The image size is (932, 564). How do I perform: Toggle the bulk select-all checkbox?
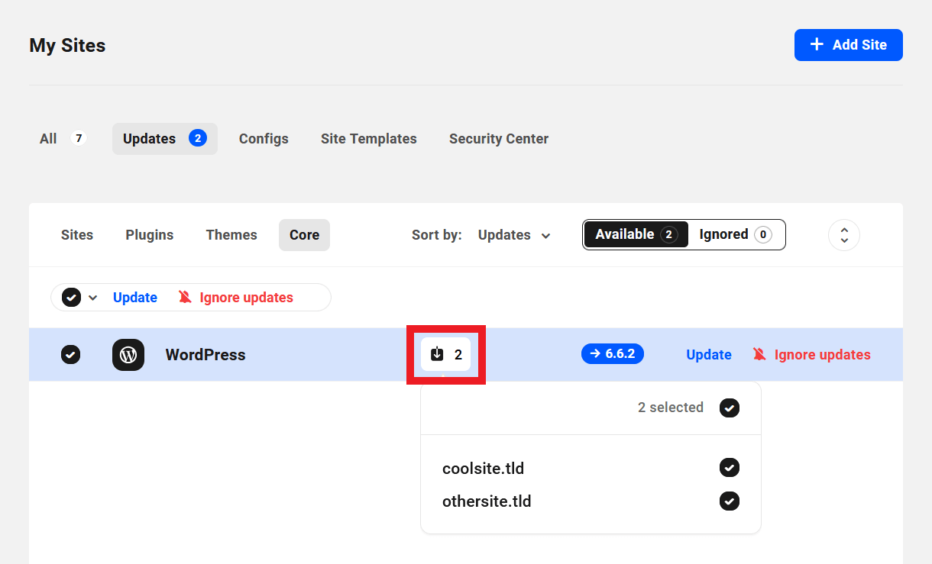point(71,298)
